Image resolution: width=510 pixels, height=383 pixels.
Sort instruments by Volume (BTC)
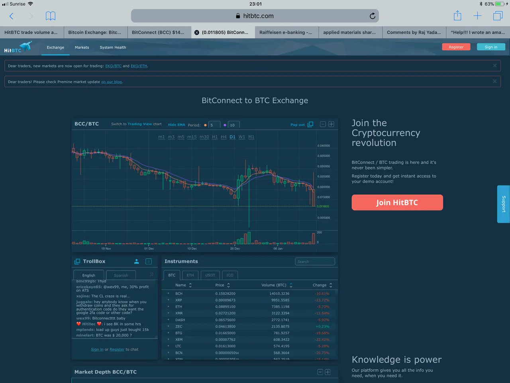277,285
